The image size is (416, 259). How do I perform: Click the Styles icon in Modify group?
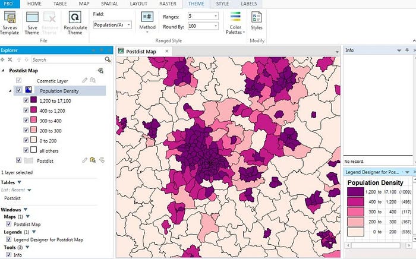256,17
